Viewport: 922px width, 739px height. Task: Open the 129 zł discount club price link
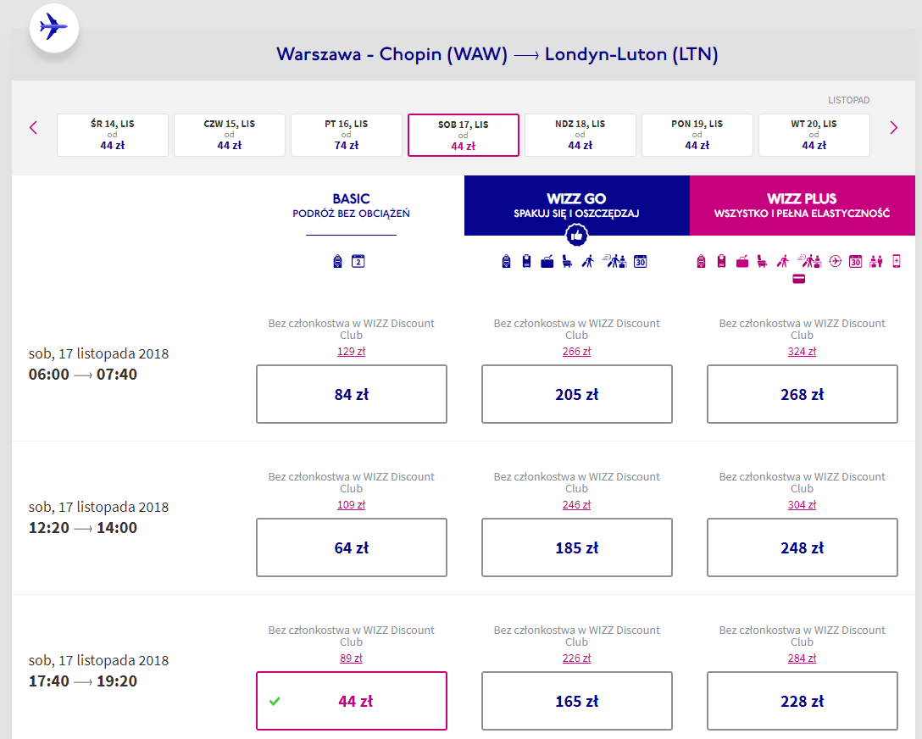click(351, 352)
